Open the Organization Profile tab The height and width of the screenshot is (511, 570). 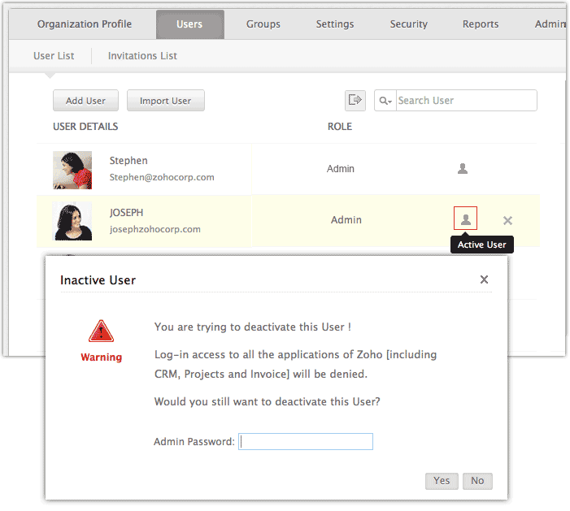(x=85, y=24)
